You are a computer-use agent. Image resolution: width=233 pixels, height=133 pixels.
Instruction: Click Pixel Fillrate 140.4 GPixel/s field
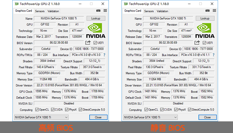coord(46,67)
